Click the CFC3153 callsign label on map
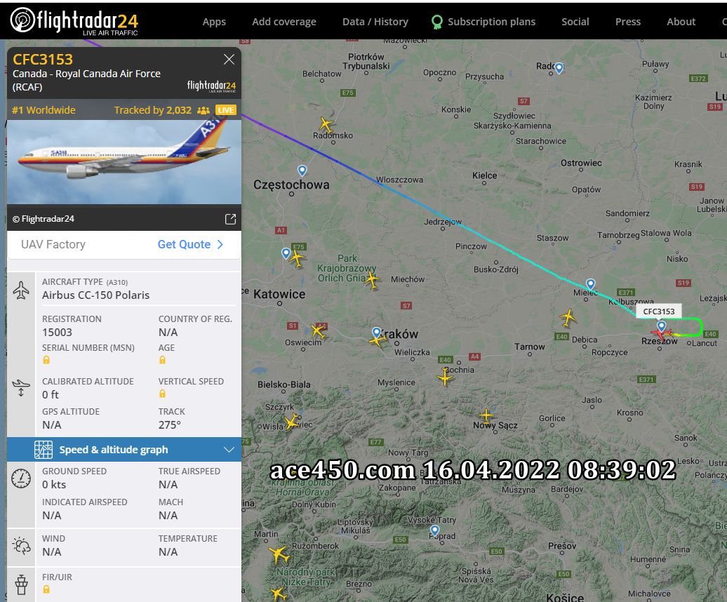This screenshot has height=602, width=727. click(659, 312)
